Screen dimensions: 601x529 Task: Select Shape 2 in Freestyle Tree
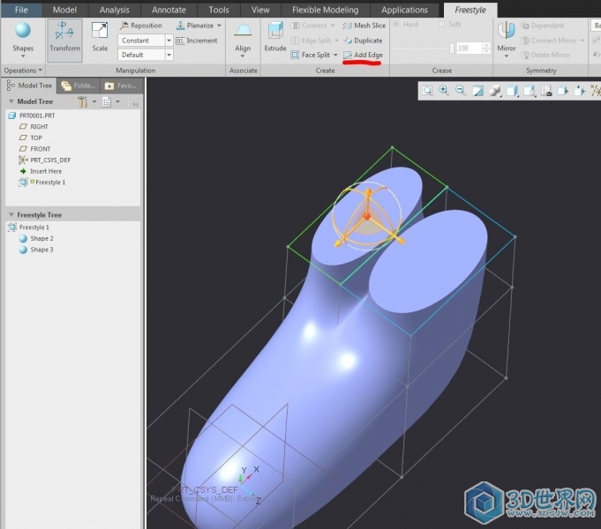[x=41, y=239]
